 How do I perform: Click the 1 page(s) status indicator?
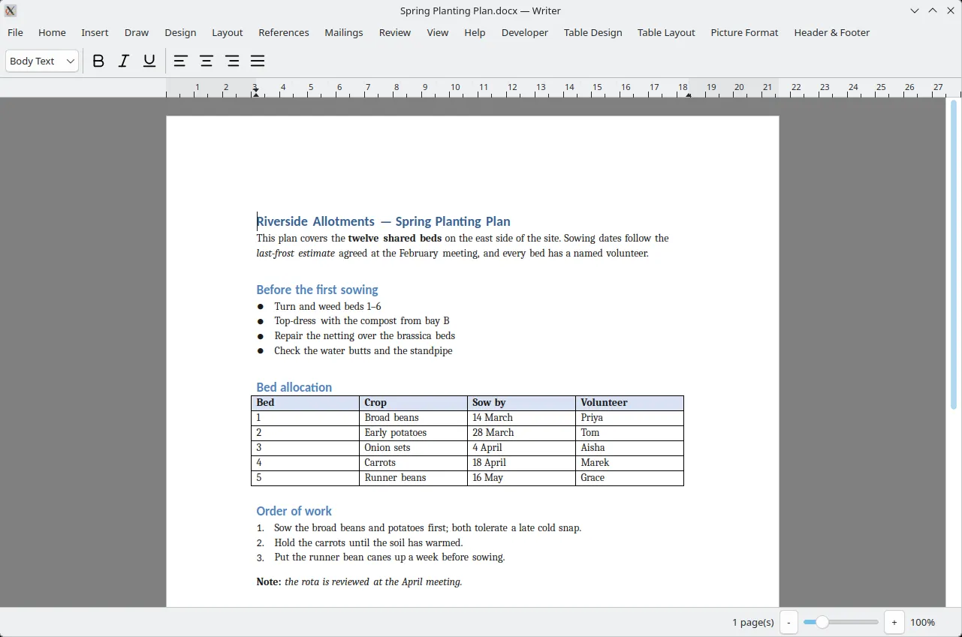pos(752,622)
